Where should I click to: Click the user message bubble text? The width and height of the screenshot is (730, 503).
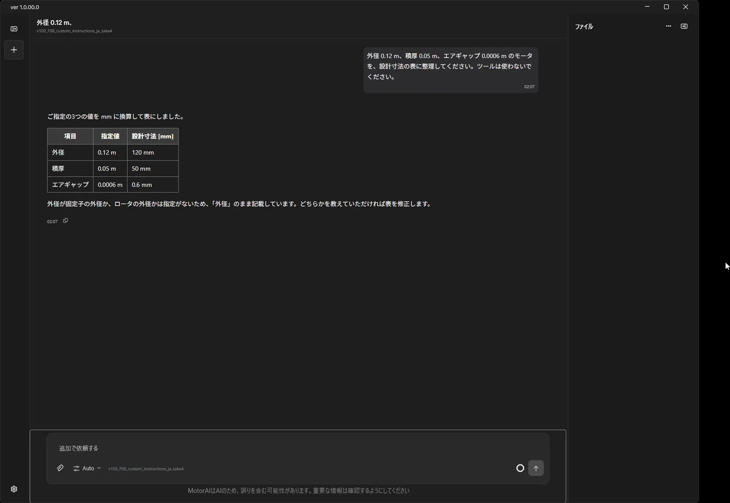click(450, 66)
